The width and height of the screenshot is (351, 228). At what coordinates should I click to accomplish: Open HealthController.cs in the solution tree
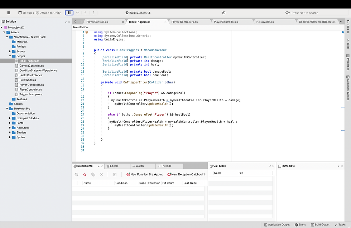pos(31,75)
